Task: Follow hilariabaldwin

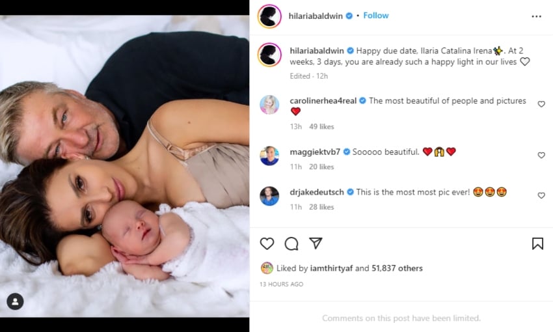Action: click(376, 16)
